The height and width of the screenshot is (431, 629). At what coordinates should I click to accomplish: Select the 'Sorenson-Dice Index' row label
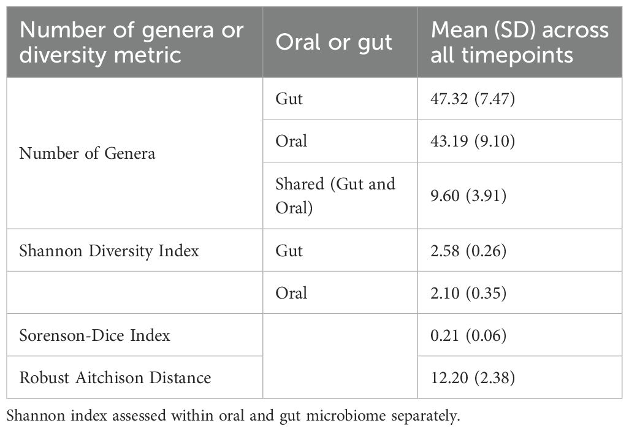tap(94, 335)
